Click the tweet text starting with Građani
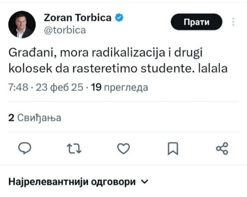The height and width of the screenshot is (197, 247). (x=118, y=60)
